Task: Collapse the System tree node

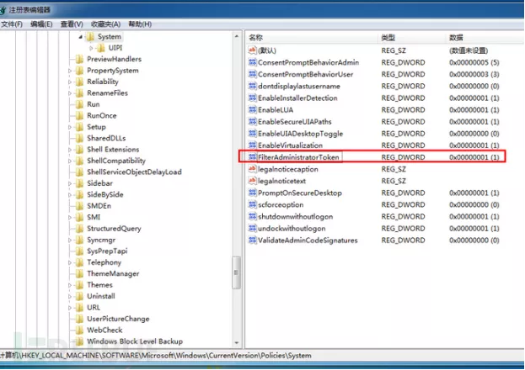Action: (81, 37)
